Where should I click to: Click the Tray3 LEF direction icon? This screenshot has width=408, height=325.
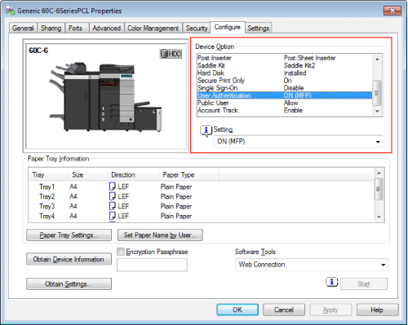112,206
